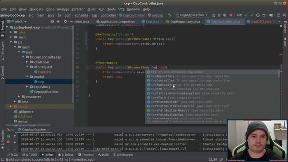Switch to the CepRepository.java tab
This screenshot has width=288, height=162.
click(x=185, y=22)
